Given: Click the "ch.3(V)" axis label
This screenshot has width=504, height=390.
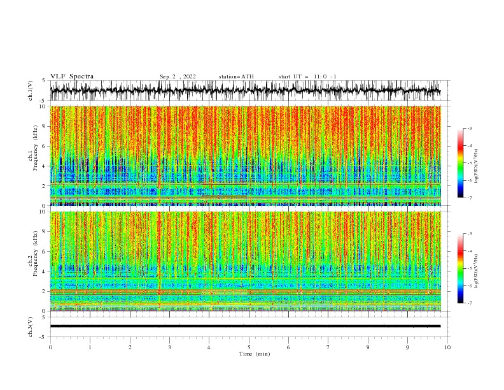Looking at the screenshot, I should [31, 327].
